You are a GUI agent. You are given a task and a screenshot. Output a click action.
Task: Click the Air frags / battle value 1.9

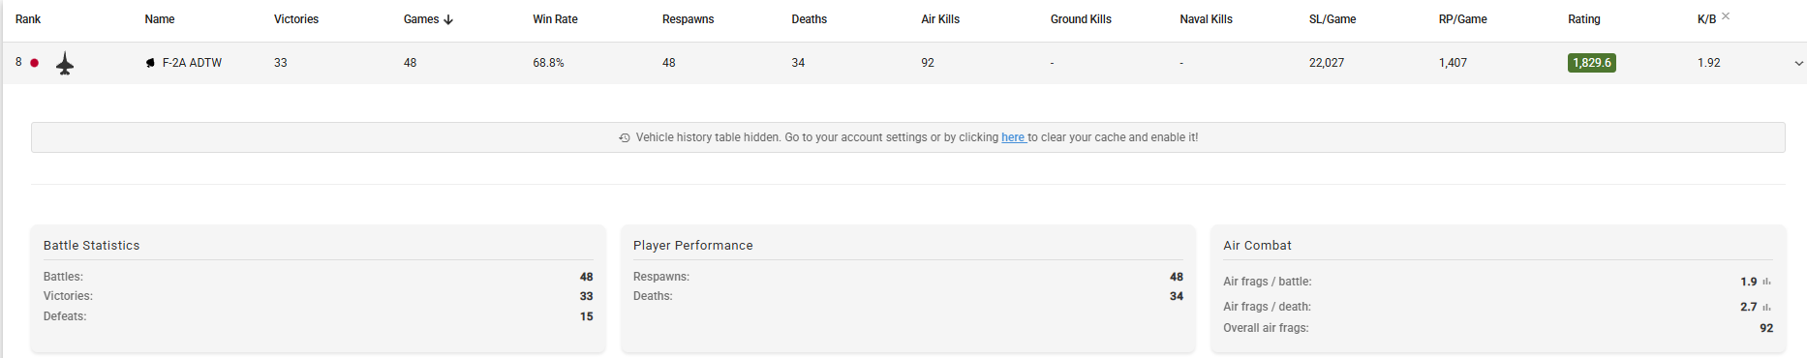[x=1748, y=282]
